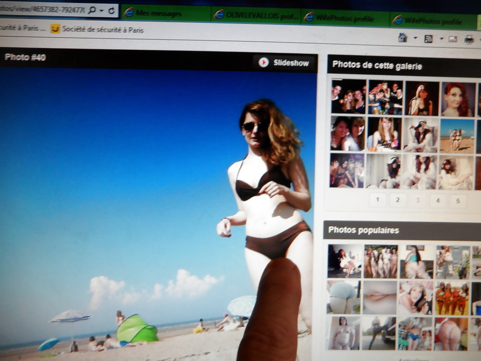The height and width of the screenshot is (361, 481).
Task: Click the Home icon in command bar
Action: tap(403, 38)
